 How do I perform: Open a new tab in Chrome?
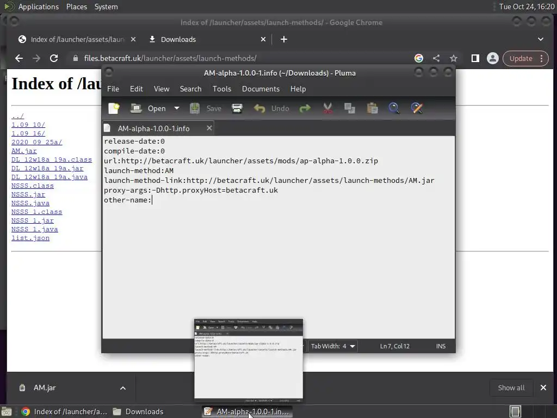coord(284,39)
